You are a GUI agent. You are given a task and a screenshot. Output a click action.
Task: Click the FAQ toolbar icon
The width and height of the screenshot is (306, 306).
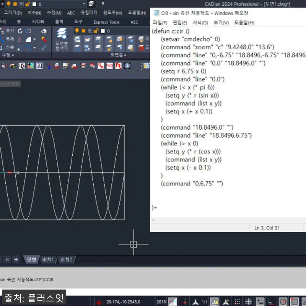[x=109, y=66]
